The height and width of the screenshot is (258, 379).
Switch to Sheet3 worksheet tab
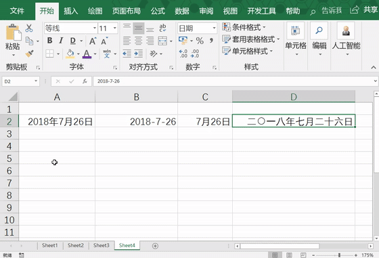pos(102,246)
